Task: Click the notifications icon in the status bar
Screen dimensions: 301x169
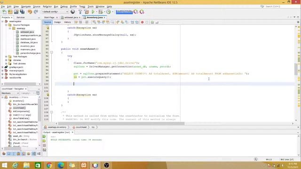Action: click(256, 160)
